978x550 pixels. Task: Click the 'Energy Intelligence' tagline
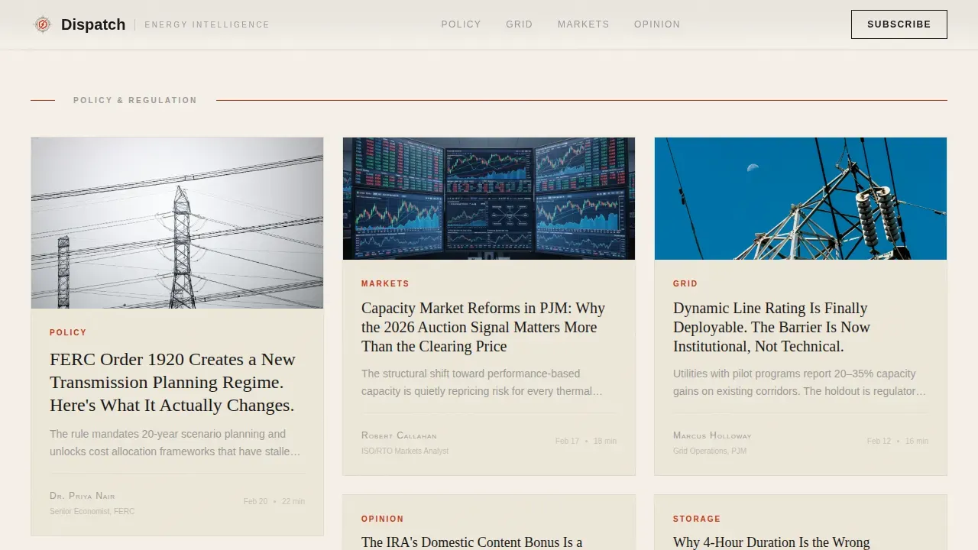(207, 24)
